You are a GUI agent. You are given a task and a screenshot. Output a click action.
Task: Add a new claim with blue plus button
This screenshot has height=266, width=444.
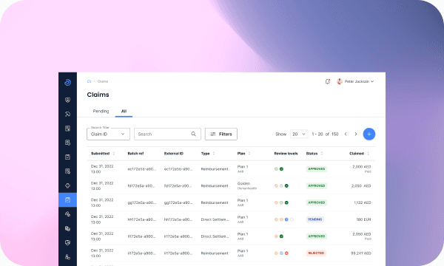coord(369,134)
